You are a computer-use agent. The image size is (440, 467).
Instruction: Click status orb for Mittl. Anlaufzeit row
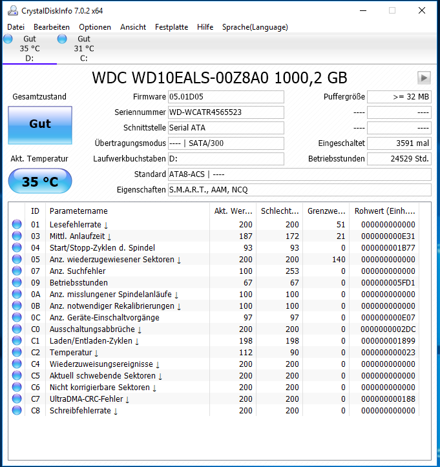(x=17, y=236)
